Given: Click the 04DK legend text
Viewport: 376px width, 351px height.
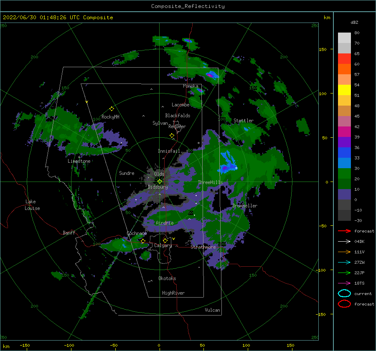Looking at the screenshot, I should 359,241.
